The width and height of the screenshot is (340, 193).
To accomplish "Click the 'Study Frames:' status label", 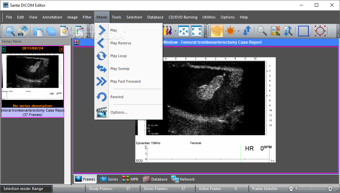I will click(x=101, y=189).
